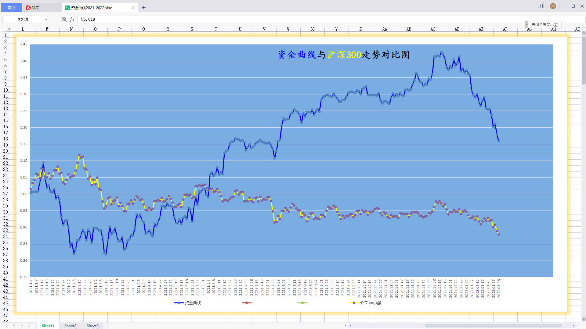The height and width of the screenshot is (329, 586).
Task: Open the Name Box dropdown showing E245
Action: pyautogui.click(x=46, y=19)
